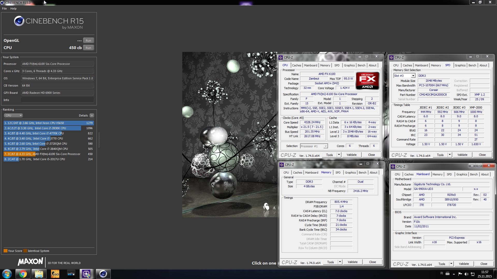Open Graphics tab in the Mainboard CPU-Z window
497x279 pixels.
click(462, 174)
